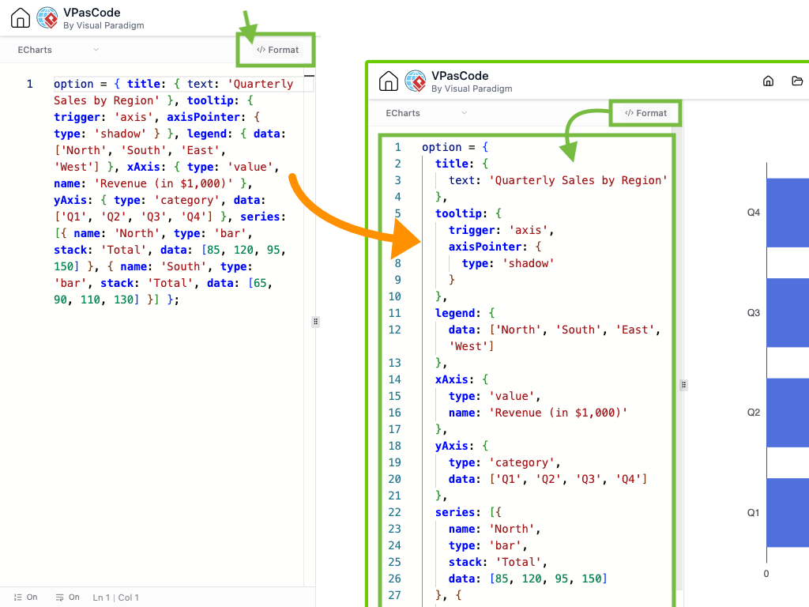Click "trigger: 'axis'," line in right editor
The width and height of the screenshot is (809, 607).
(501, 230)
